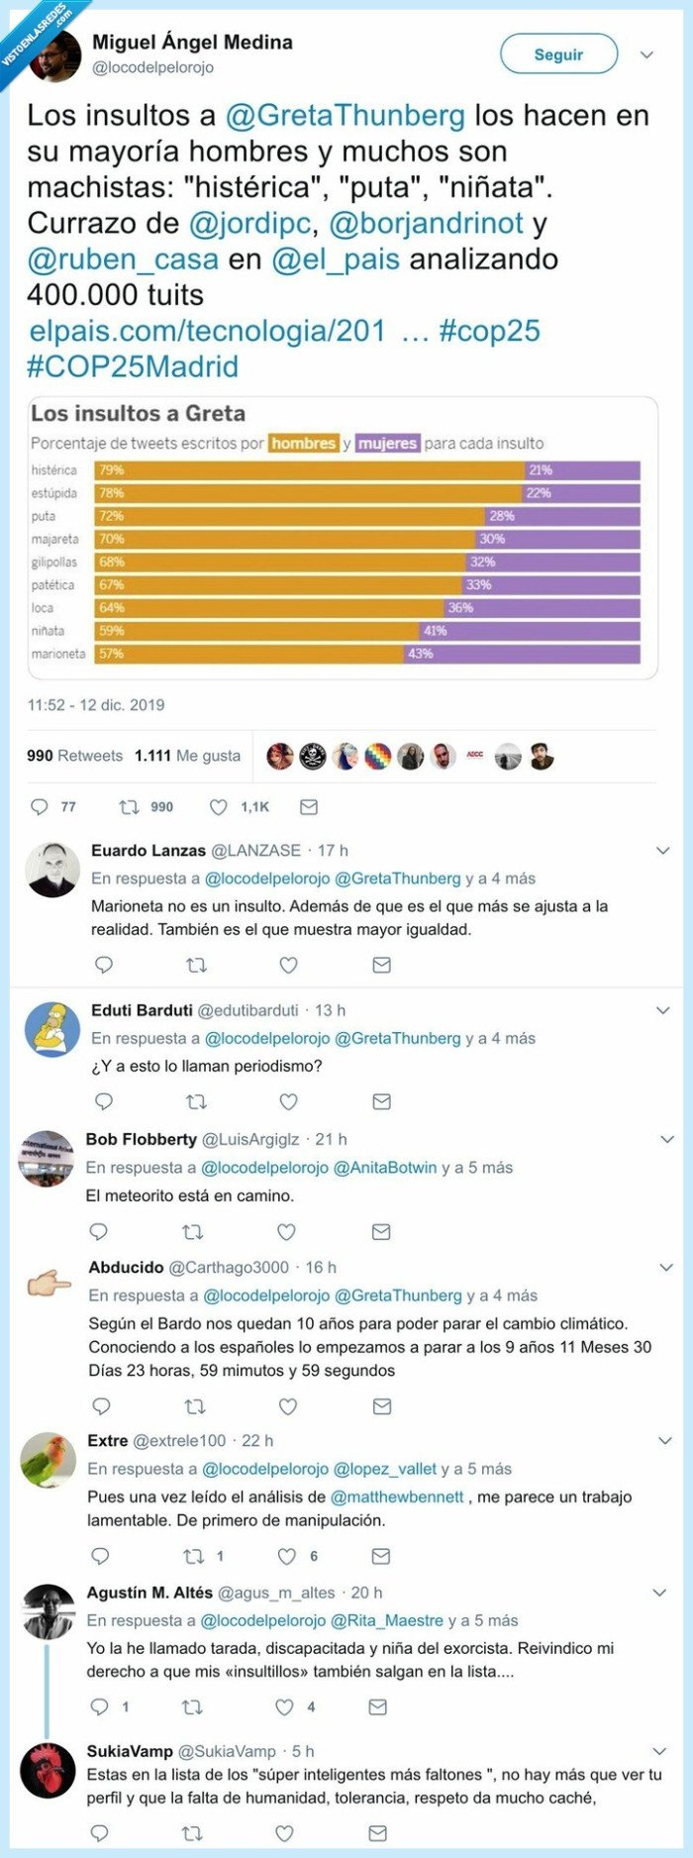Viewport: 693px width, 1858px height.
Task: Click the reply icon on Euardo Lanzas' comment
Action: (103, 964)
